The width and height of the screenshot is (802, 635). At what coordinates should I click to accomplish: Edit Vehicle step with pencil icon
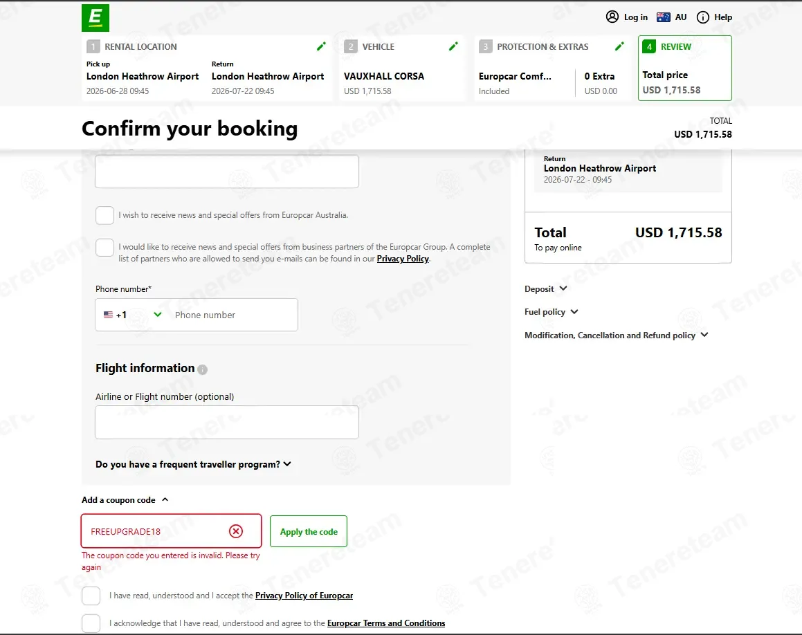point(453,46)
